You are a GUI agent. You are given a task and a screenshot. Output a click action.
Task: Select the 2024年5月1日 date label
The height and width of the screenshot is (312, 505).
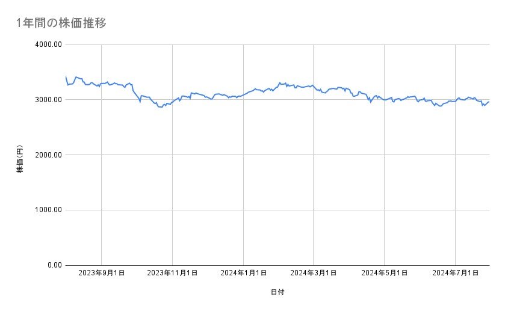coord(385,274)
